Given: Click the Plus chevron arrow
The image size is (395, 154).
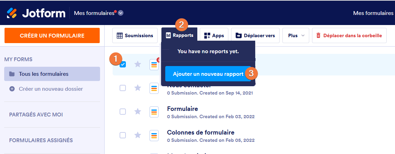Looking at the screenshot, I should point(303,35).
